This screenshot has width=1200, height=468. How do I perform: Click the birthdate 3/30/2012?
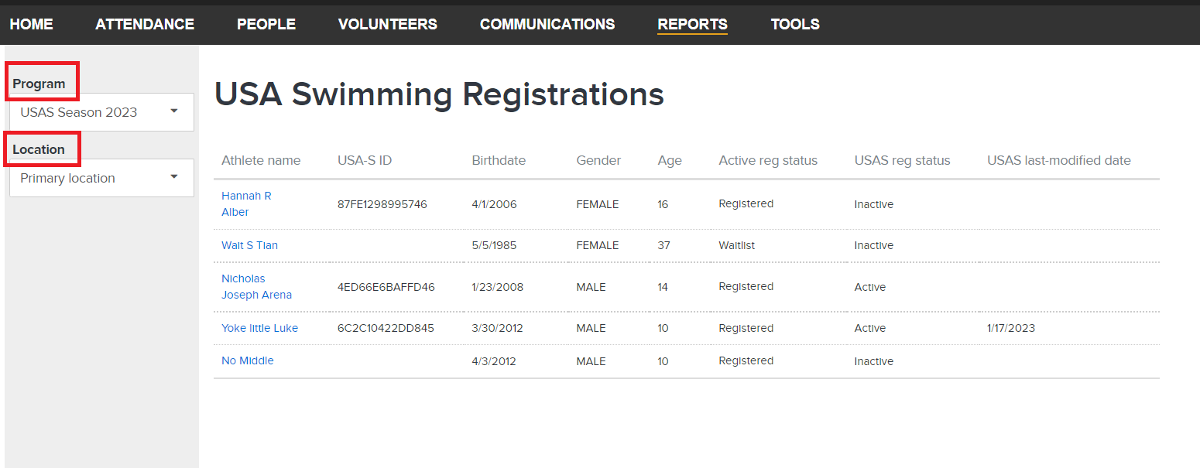tap(497, 328)
